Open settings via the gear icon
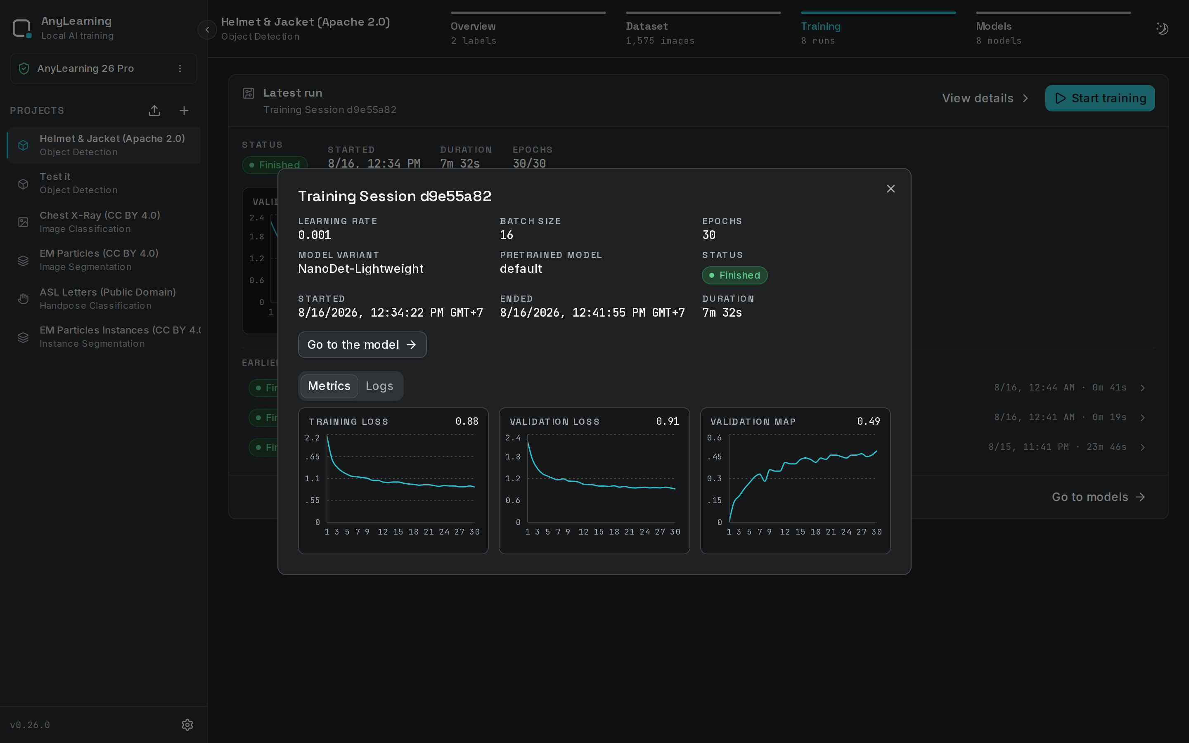The image size is (1189, 743). click(187, 725)
